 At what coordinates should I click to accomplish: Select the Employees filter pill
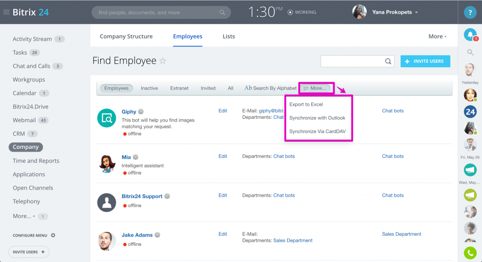coord(116,88)
